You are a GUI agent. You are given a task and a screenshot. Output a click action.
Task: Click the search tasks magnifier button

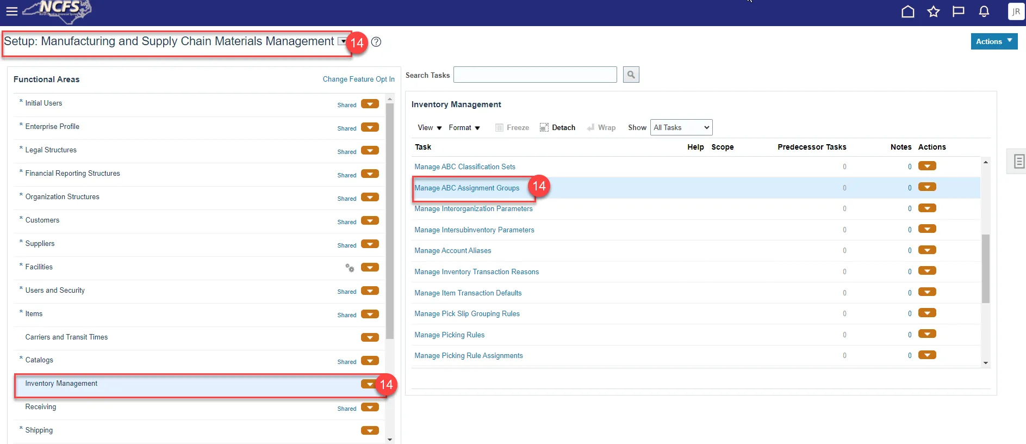pyautogui.click(x=631, y=75)
